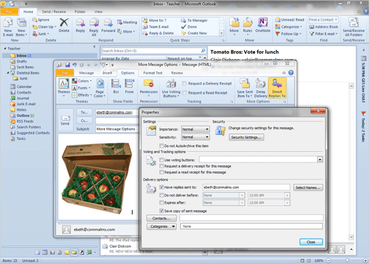Click the Select Names button
Viewport: 369px width, 264px height.
pos(308,187)
